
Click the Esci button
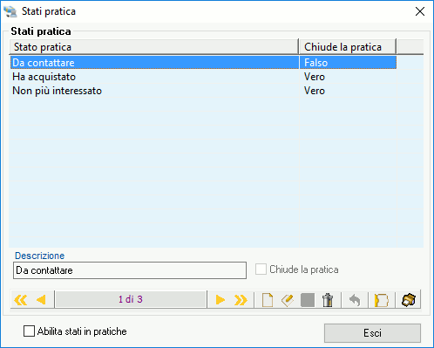[x=372, y=333]
